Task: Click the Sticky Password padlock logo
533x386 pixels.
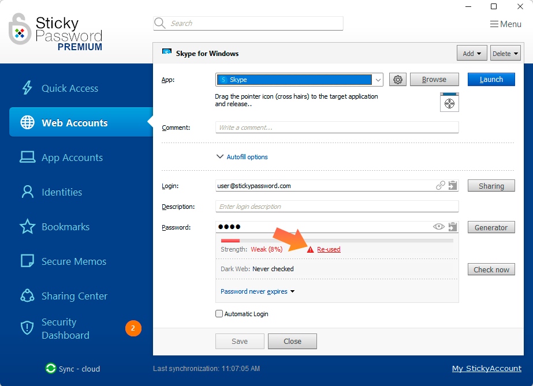Action: tap(20, 29)
